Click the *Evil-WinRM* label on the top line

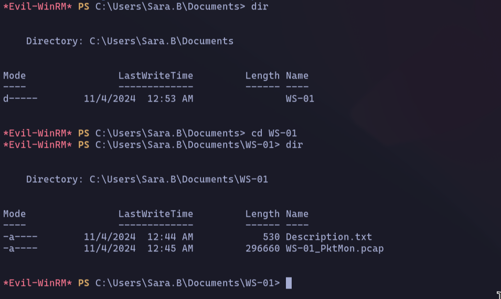click(38, 6)
